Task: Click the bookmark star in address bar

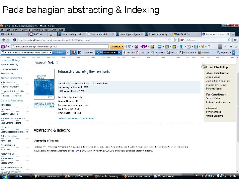Action: [170, 40]
